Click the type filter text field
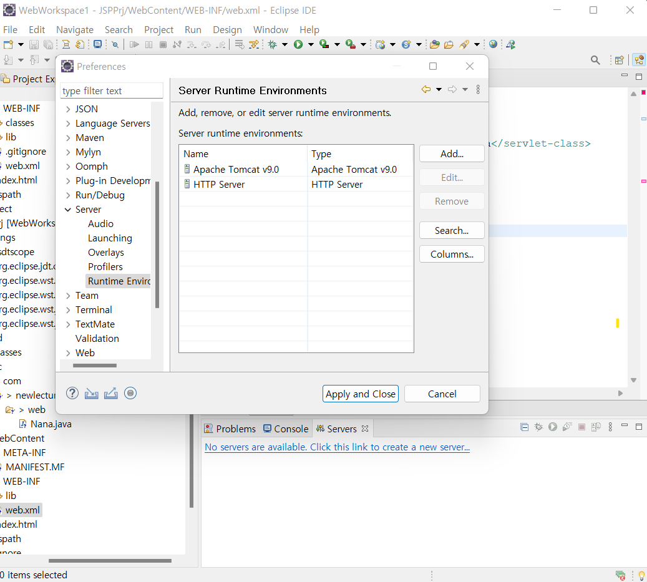This screenshot has height=582, width=647. click(x=112, y=90)
